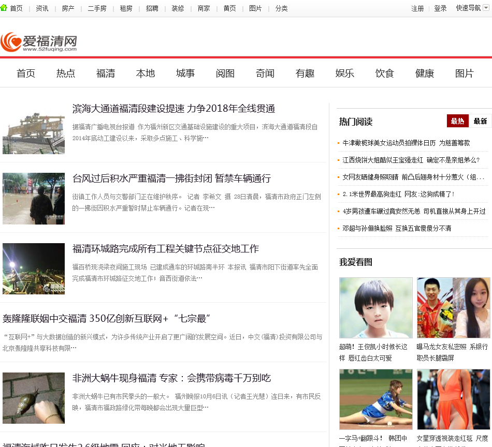The height and width of the screenshot is (447, 492).
Task: Open the 爱福清网 site logo
Action: 39,42
